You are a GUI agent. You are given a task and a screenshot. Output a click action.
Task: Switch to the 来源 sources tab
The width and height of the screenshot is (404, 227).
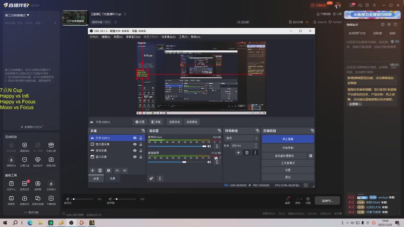[96, 179]
